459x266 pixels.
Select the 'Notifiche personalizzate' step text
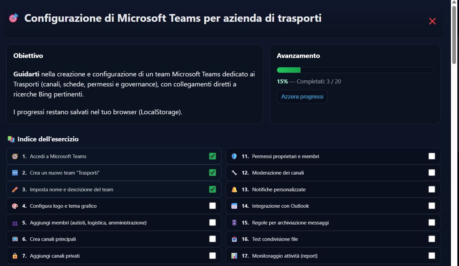pos(279,190)
